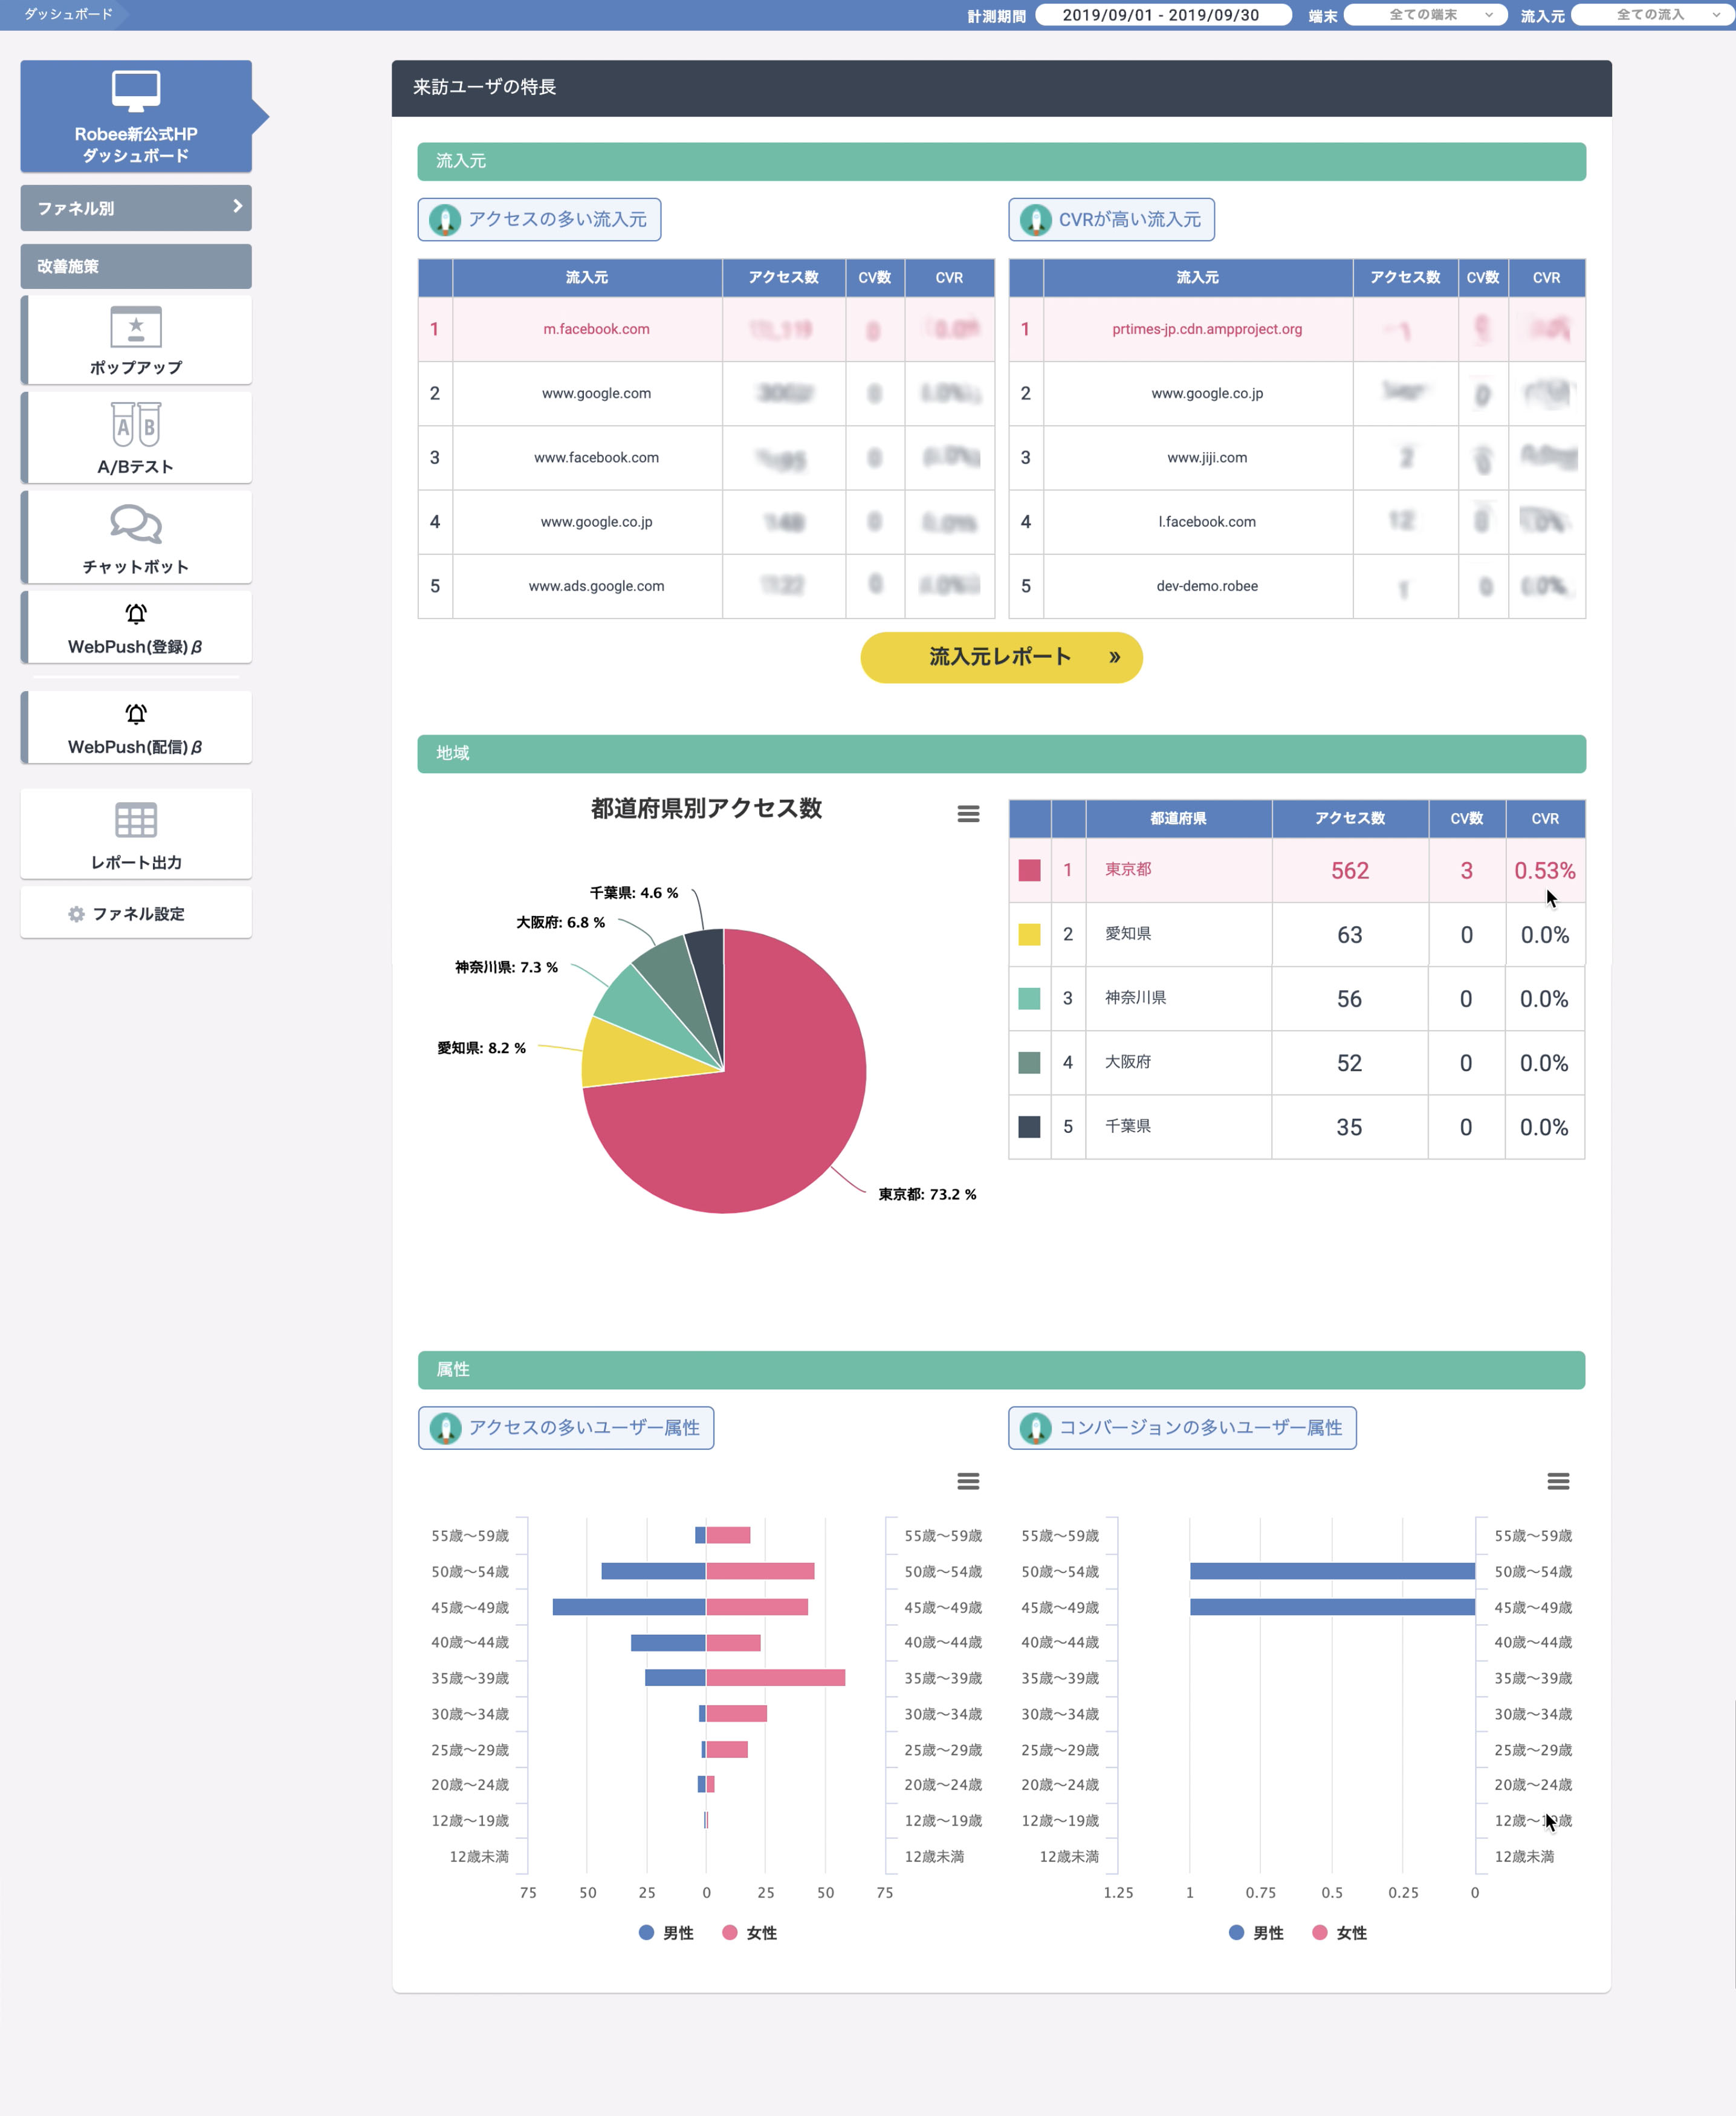The image size is (1736, 2116).
Task: Click the 流入元レポート button
Action: tap(1001, 657)
